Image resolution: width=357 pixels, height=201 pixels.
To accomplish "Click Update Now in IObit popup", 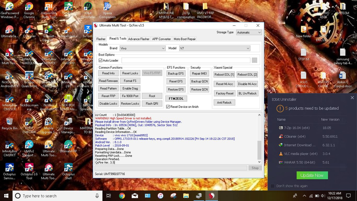I will (x=312, y=175).
